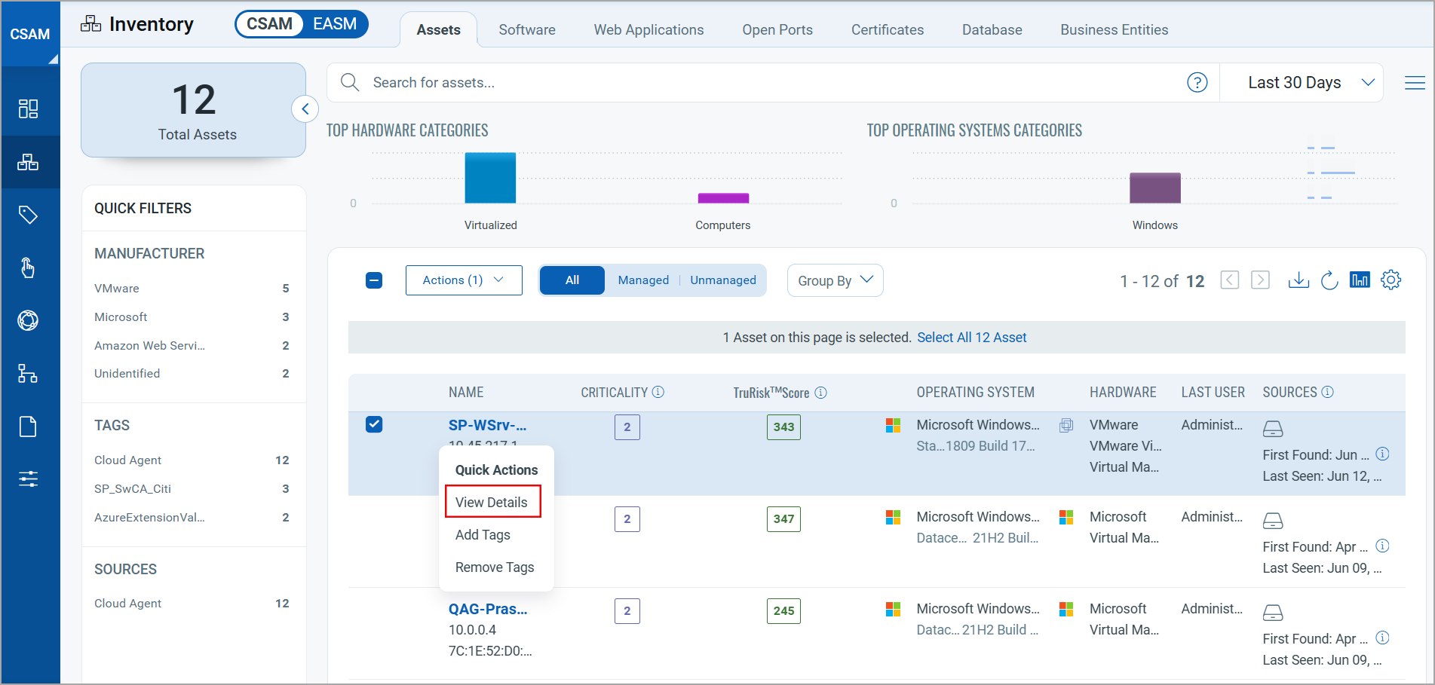Open the QAG-Pras asset name link

click(488, 609)
